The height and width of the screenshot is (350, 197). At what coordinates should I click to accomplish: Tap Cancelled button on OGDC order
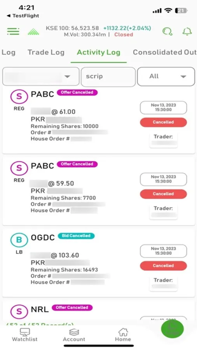[163, 266]
